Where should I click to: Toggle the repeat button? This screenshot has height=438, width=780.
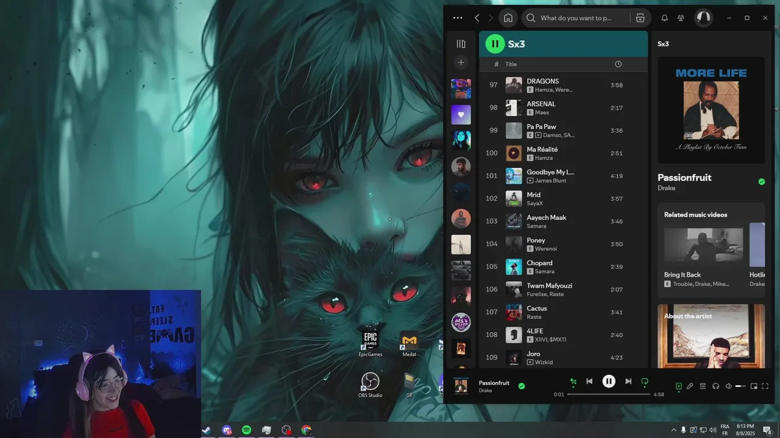[x=645, y=381]
